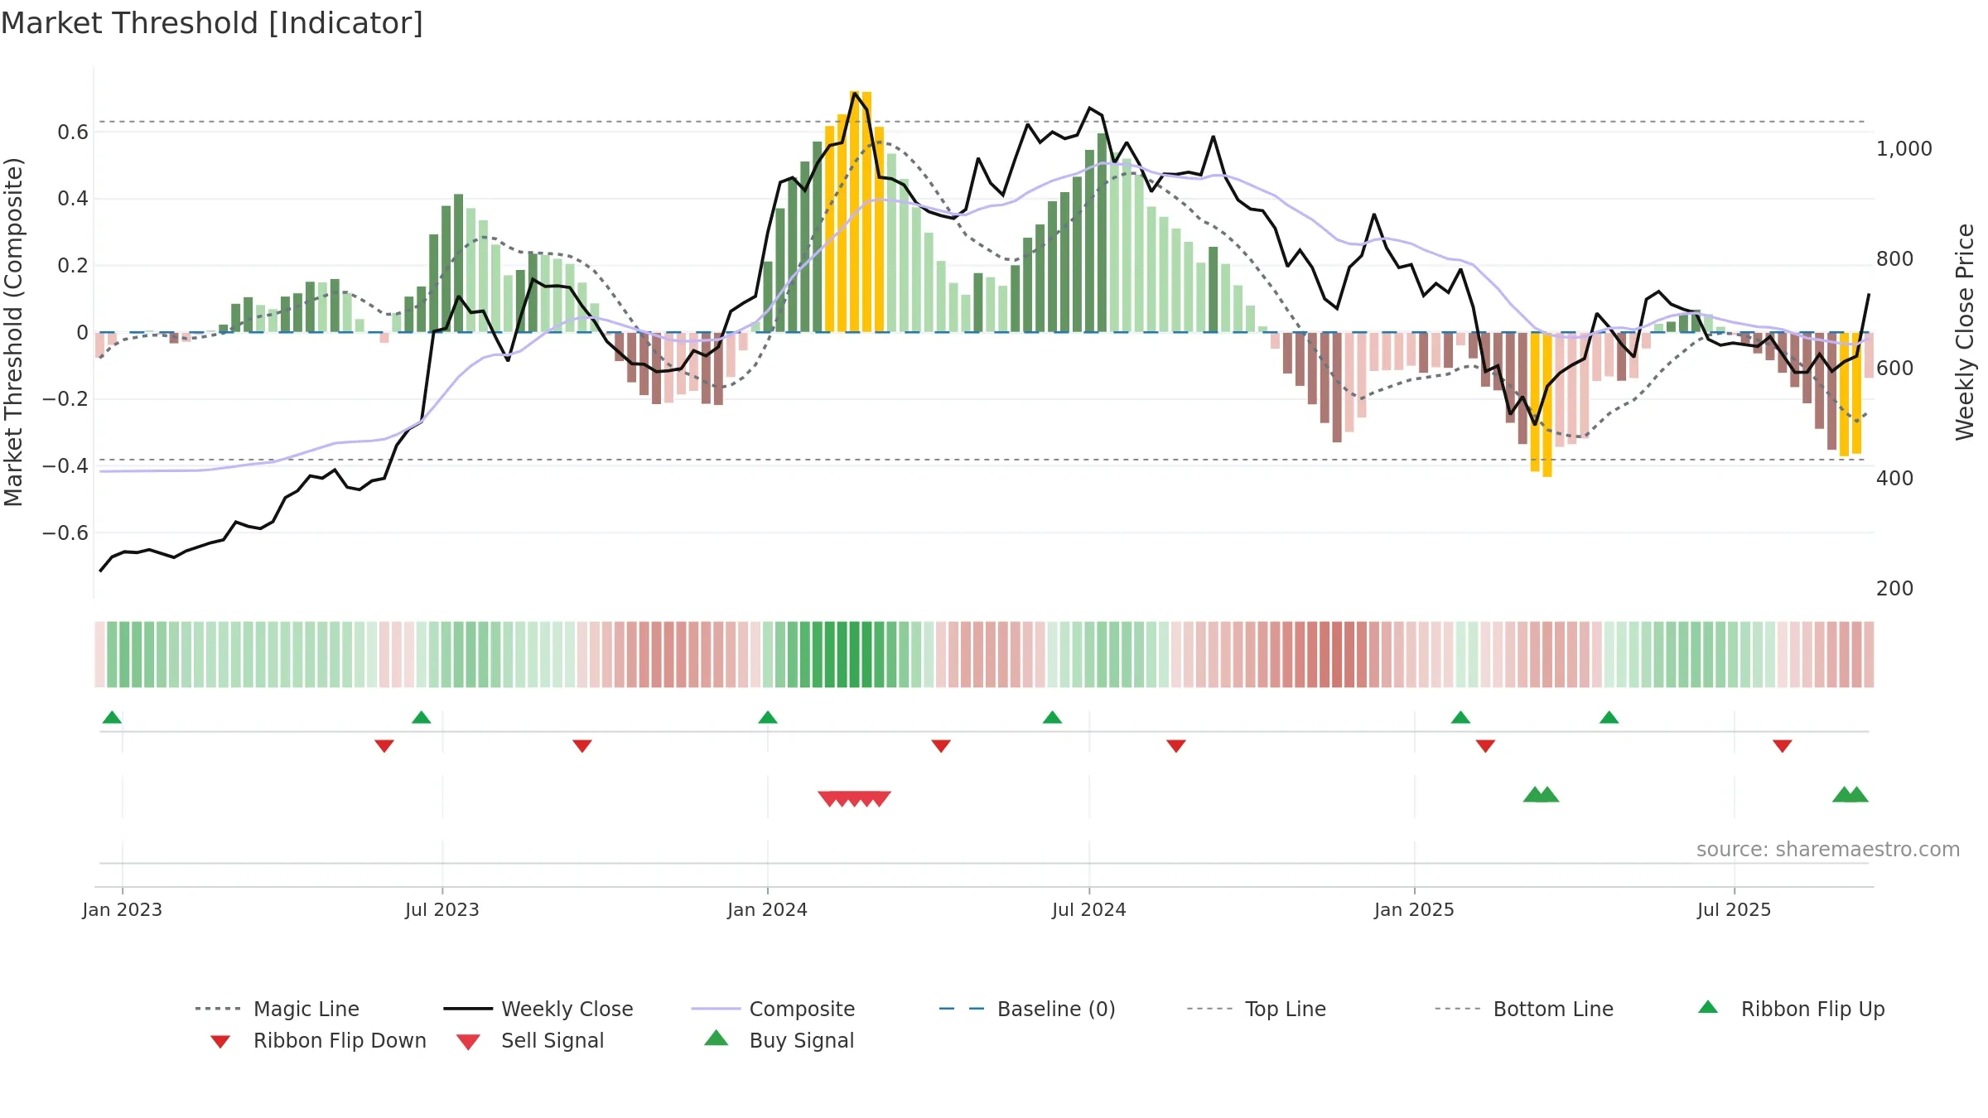
Task: Click the Jan 2025 x-axis label
Action: [1415, 909]
